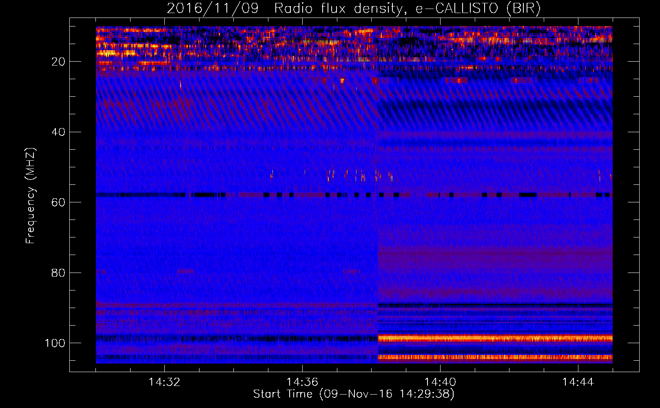This screenshot has width=660, height=408.
Task: Click the '60' frequency tick label
Action: pyautogui.click(x=59, y=202)
